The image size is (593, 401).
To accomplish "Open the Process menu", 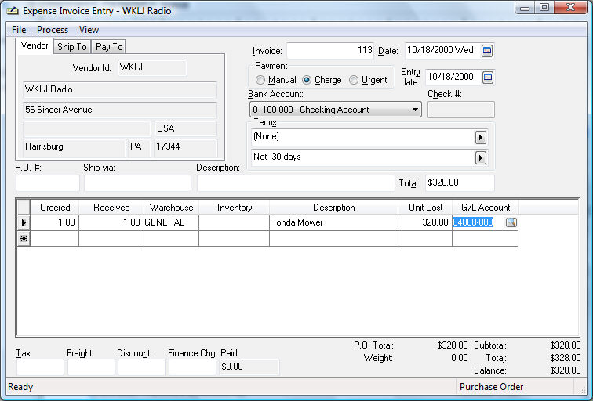I will pyautogui.click(x=53, y=30).
